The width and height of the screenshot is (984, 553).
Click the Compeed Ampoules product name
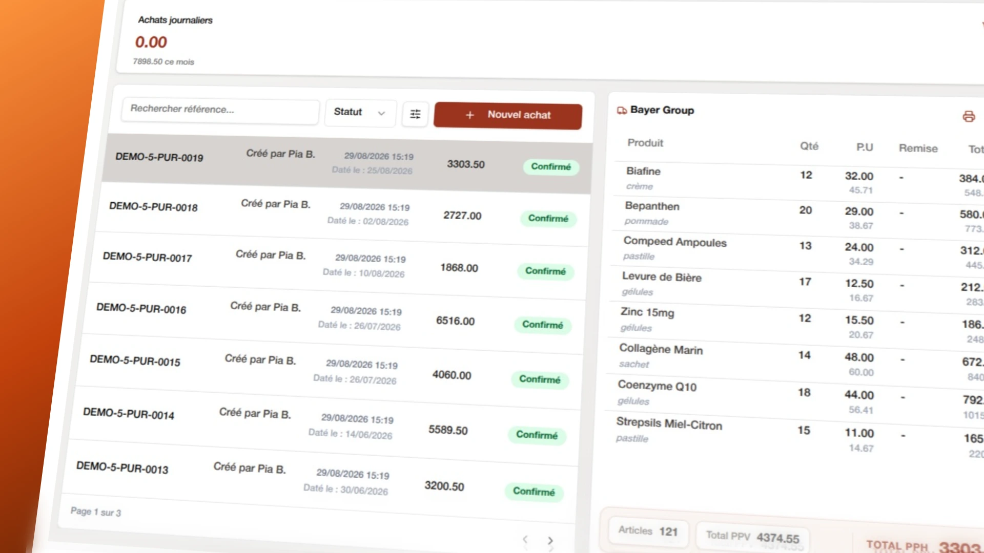(x=675, y=242)
